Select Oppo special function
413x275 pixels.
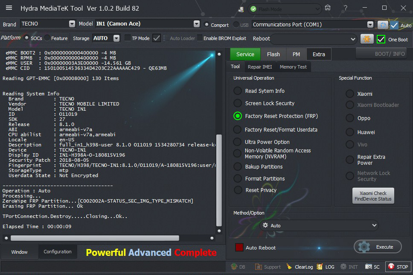(350, 118)
